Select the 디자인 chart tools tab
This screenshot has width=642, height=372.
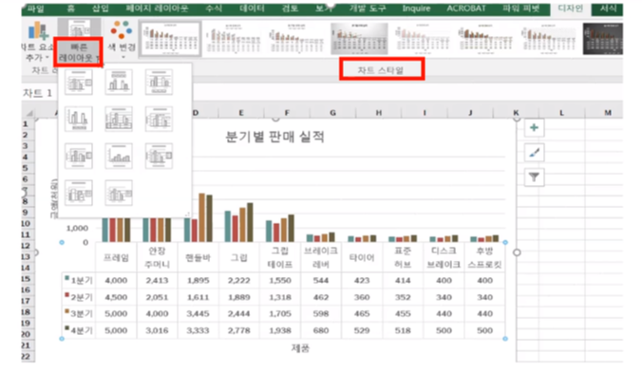571,9
